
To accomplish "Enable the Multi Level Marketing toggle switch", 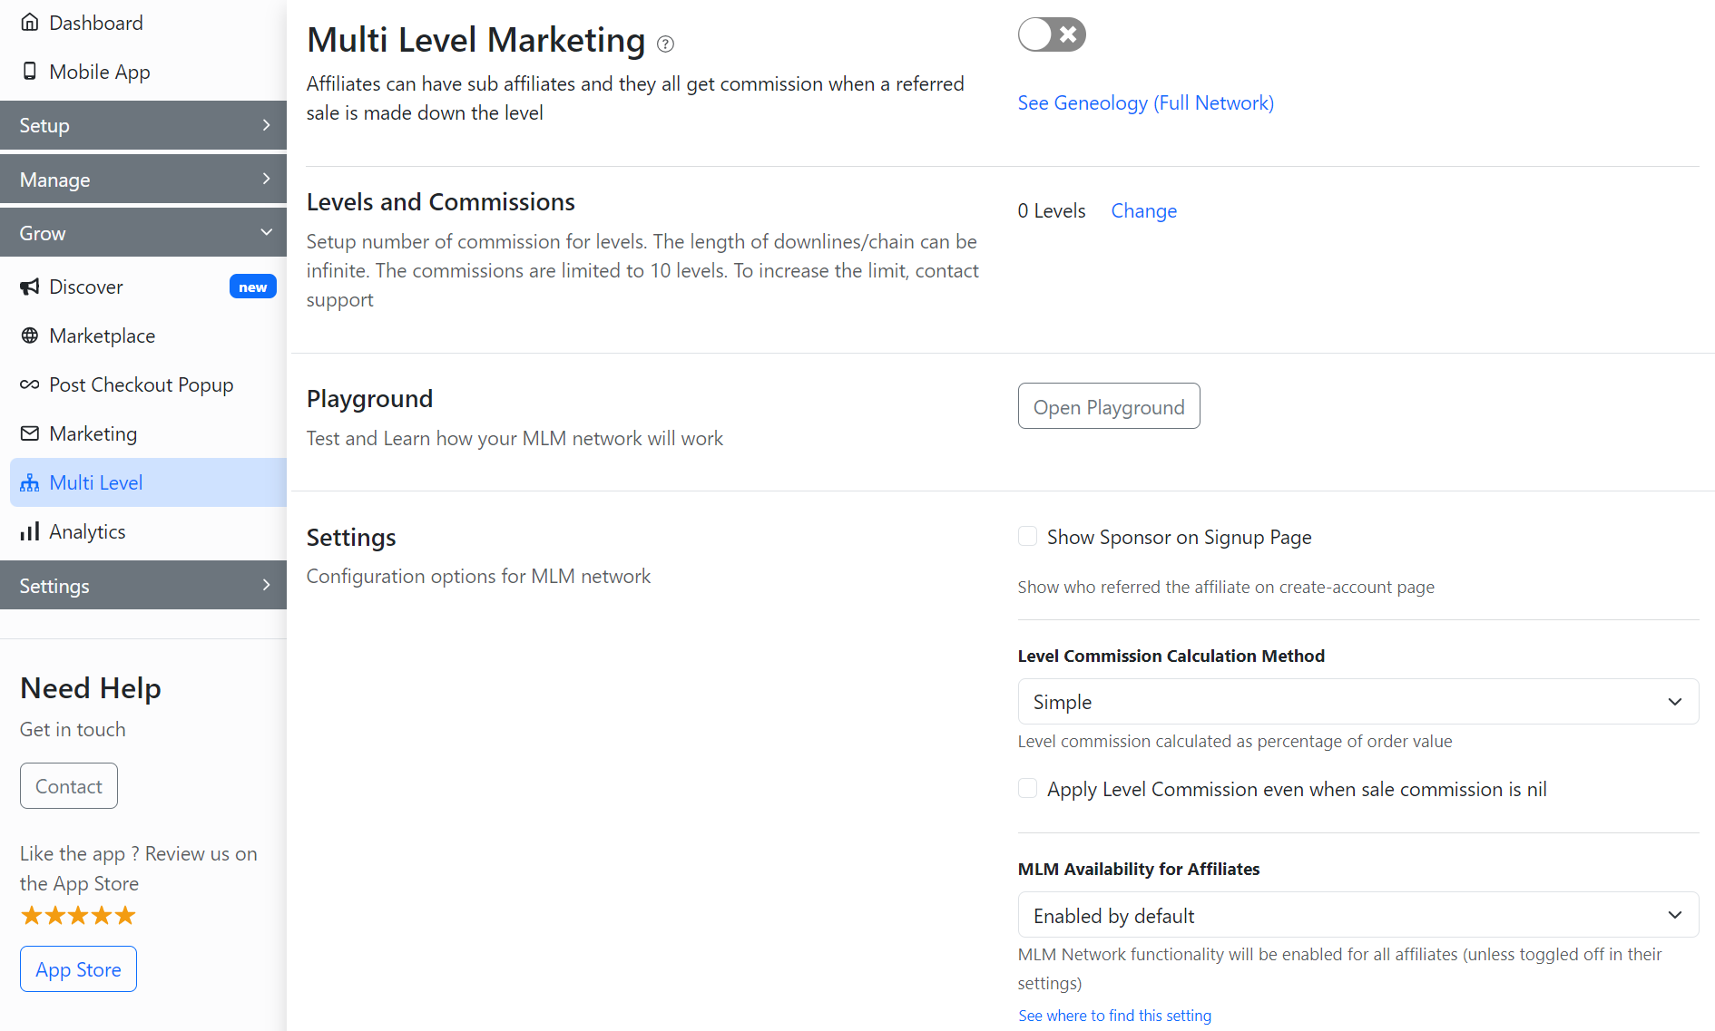I will coord(1052,34).
